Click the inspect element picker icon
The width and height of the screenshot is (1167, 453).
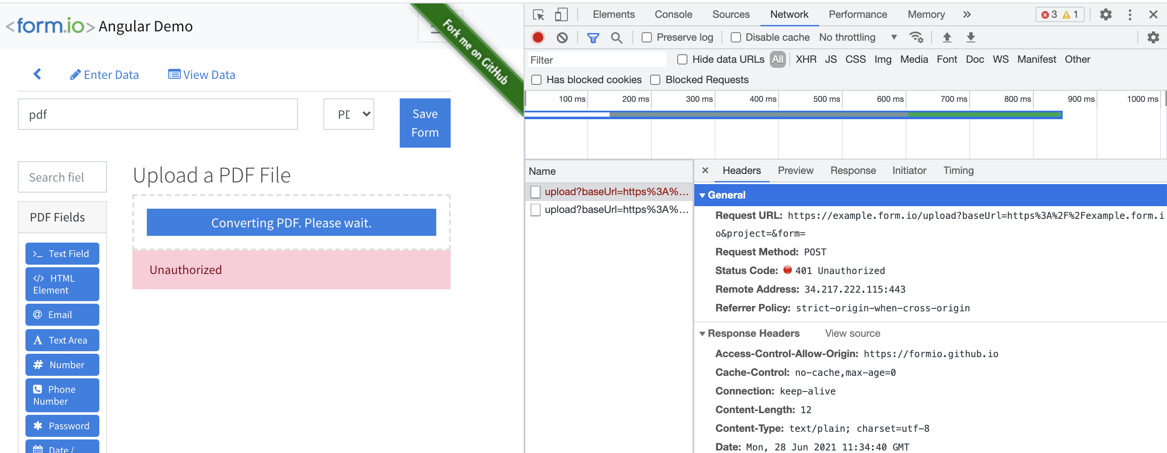coord(538,14)
